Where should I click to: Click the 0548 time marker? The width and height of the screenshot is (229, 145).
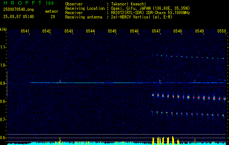(178, 31)
